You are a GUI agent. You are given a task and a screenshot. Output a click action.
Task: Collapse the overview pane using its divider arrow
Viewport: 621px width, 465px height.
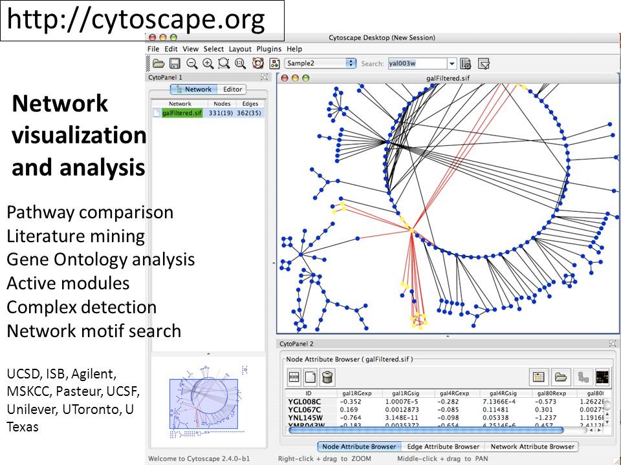click(x=208, y=354)
